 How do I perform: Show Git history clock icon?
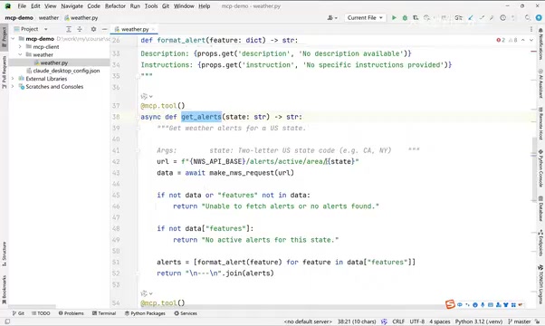pos(503,18)
